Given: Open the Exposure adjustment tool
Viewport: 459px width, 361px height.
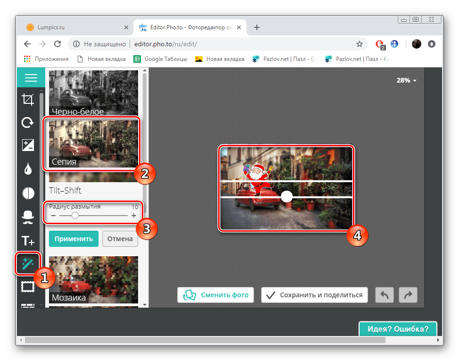Looking at the screenshot, I should 28,145.
